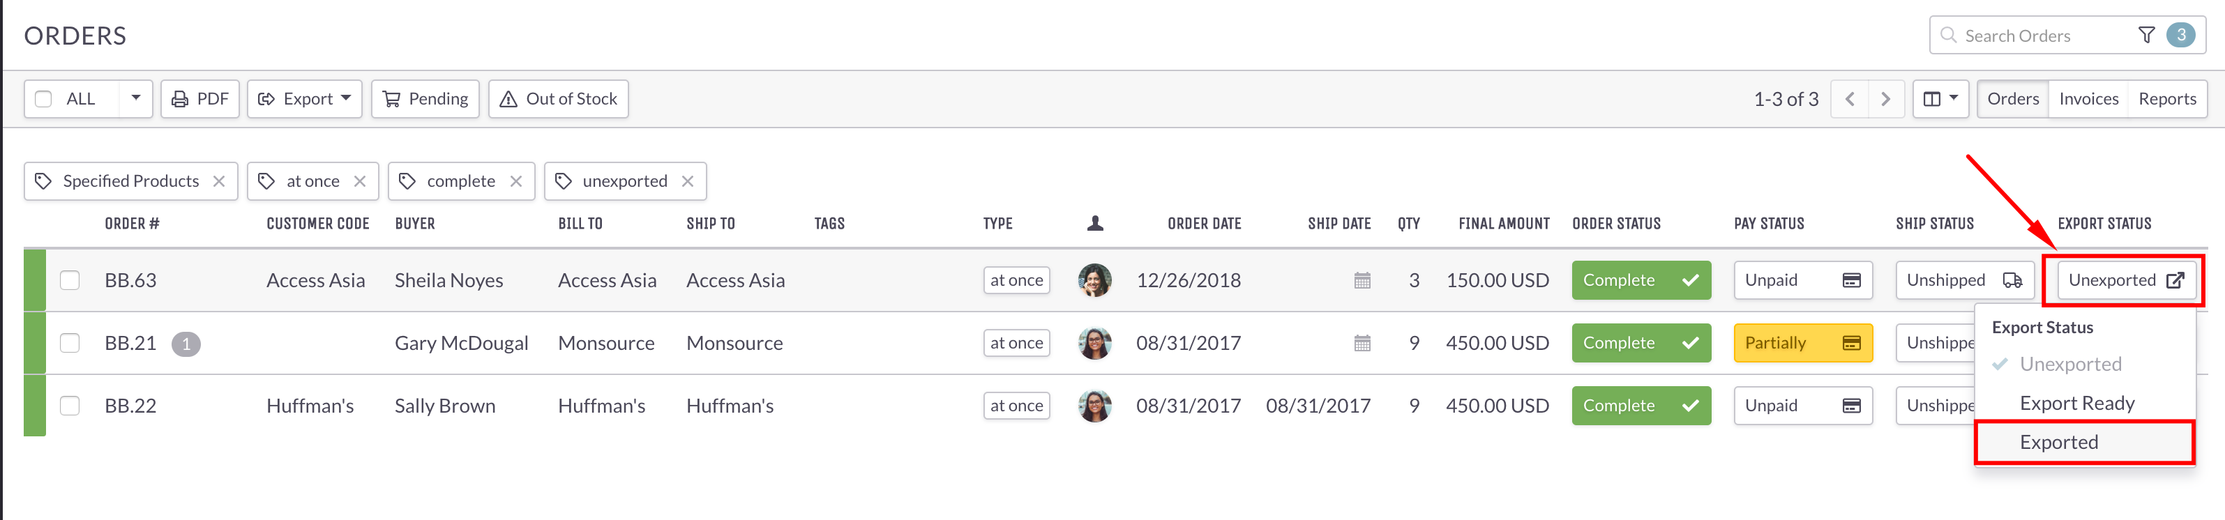Open the column layout dropdown
Viewport: 2225px width, 520px height.
pyautogui.click(x=1940, y=100)
